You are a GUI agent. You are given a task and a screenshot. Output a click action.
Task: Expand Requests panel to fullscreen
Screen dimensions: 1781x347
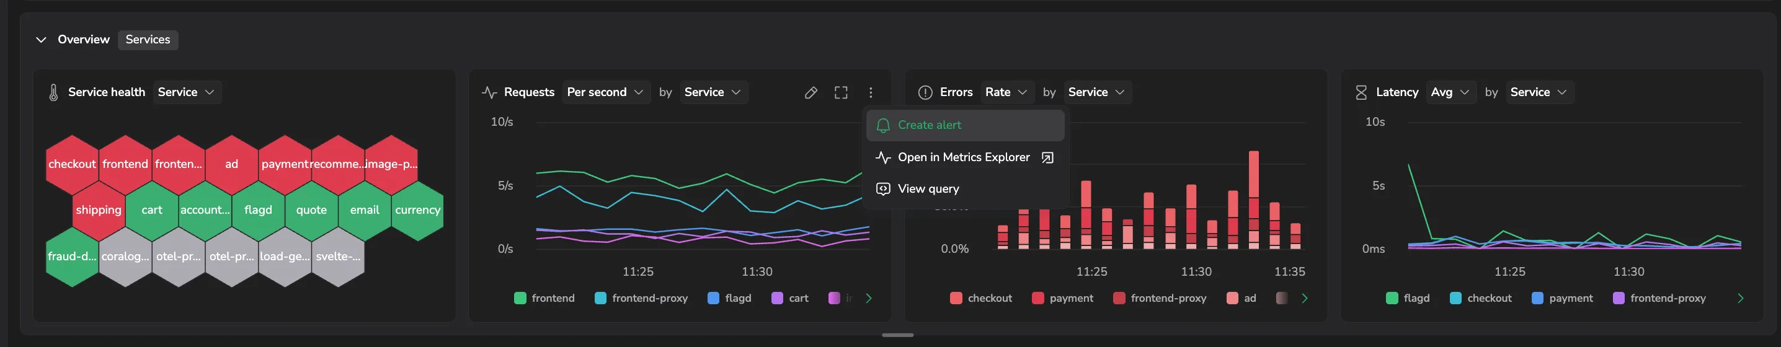[x=841, y=92]
